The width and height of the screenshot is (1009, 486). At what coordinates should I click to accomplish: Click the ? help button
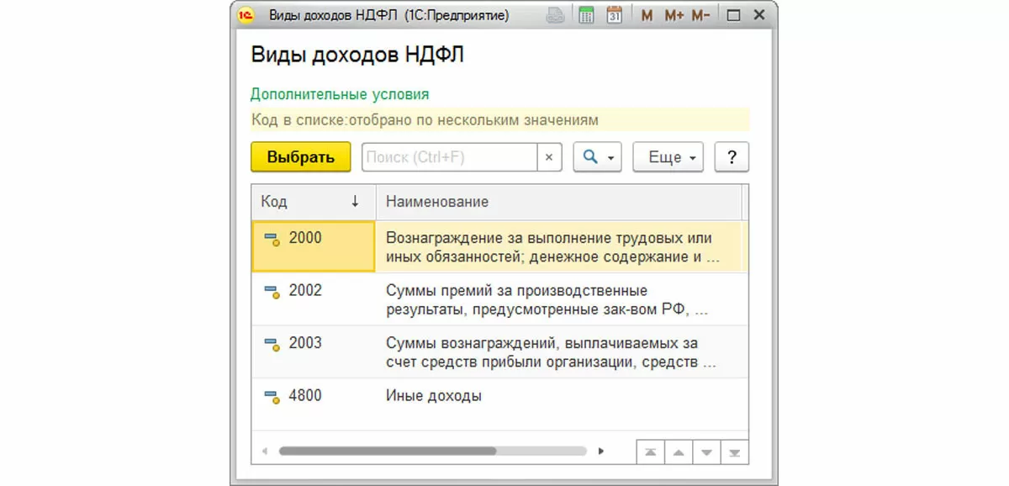[732, 157]
